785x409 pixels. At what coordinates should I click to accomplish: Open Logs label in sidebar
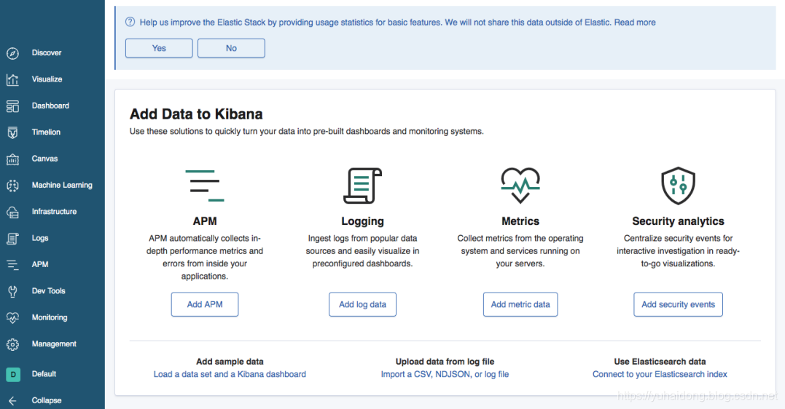(x=40, y=238)
